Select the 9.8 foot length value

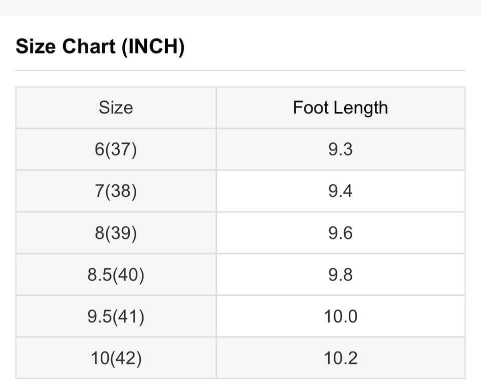coord(340,274)
